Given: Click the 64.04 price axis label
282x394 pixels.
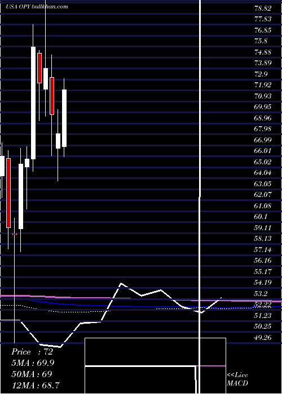Looking at the screenshot, I should 263,172.
